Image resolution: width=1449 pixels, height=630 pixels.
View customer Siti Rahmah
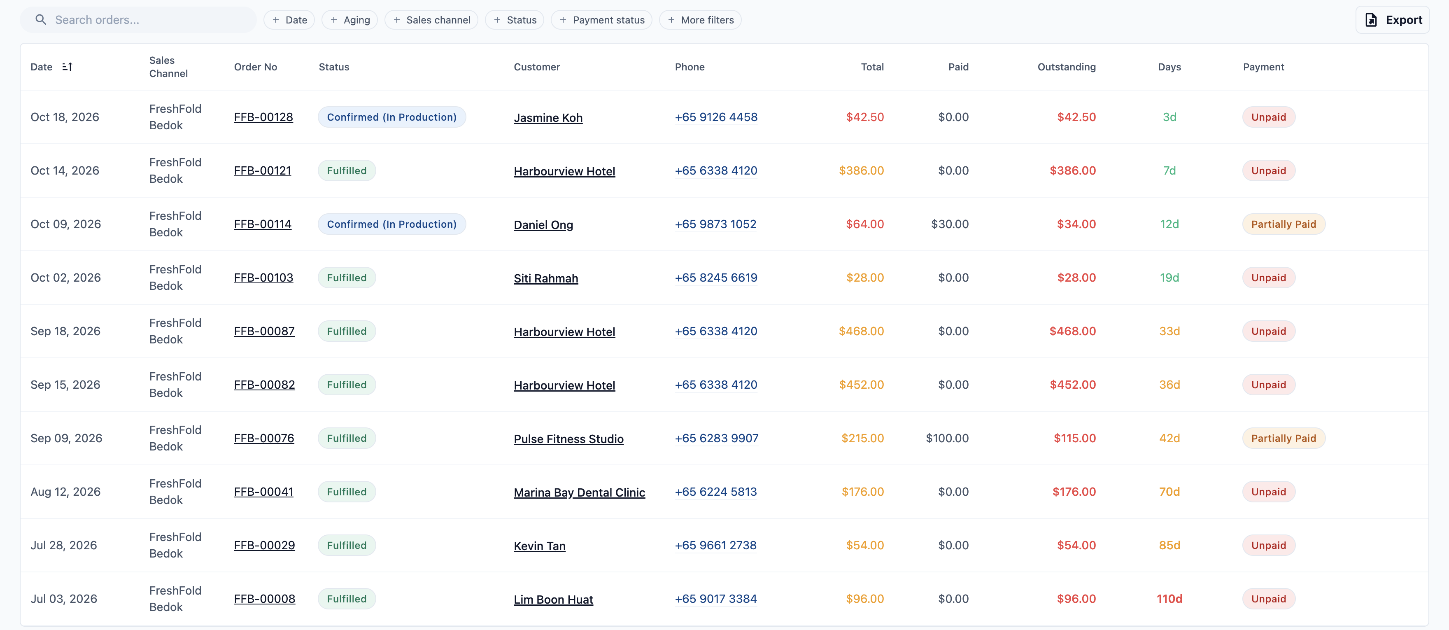[x=545, y=278]
